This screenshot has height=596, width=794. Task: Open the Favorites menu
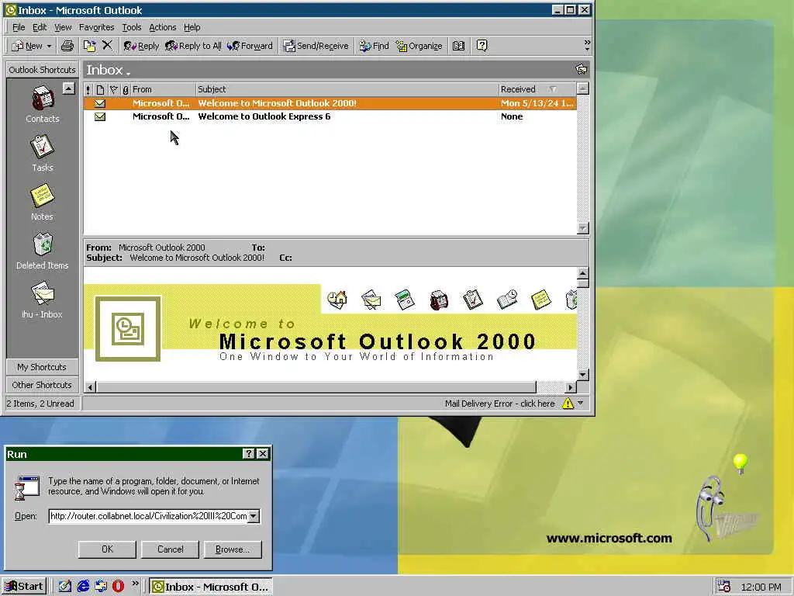pos(97,27)
